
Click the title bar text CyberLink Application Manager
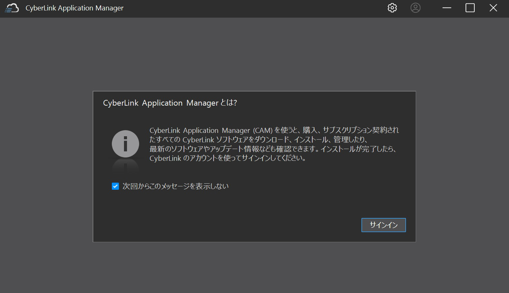74,8
